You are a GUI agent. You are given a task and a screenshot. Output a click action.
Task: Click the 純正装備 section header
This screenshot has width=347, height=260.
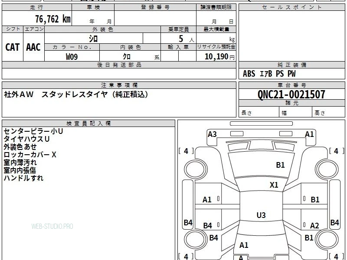[291, 65]
